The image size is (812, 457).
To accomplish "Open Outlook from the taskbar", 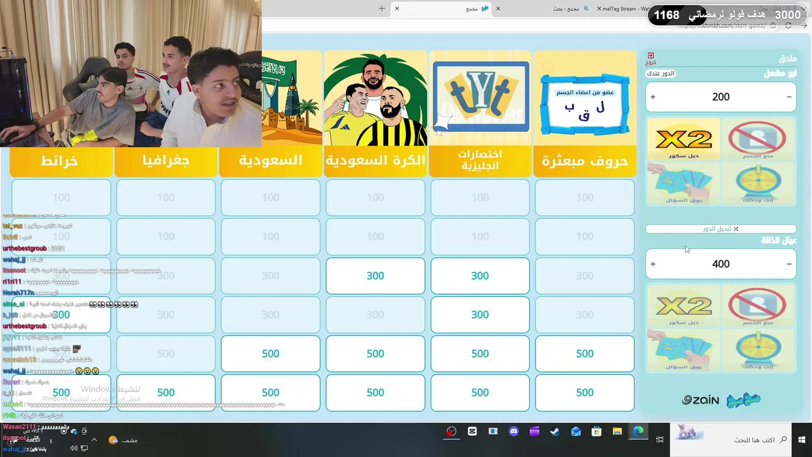I will point(576,432).
